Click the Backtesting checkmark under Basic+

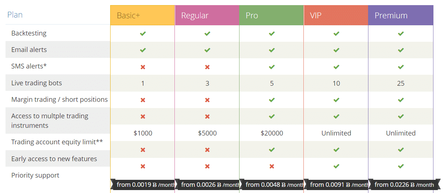pyautogui.click(x=143, y=33)
